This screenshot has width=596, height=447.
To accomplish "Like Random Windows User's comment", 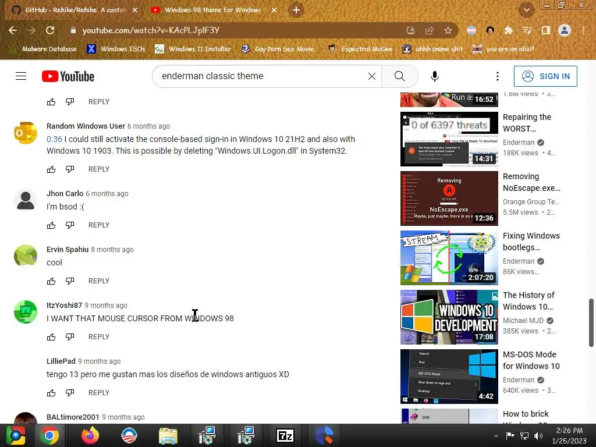I will [51, 169].
